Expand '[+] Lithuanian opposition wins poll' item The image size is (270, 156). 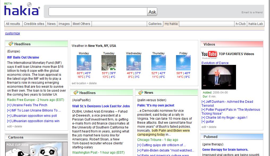(x=32, y=116)
